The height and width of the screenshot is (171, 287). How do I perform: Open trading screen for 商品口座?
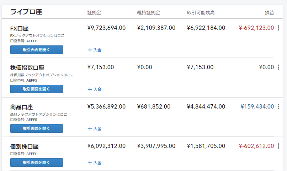[x=37, y=128]
